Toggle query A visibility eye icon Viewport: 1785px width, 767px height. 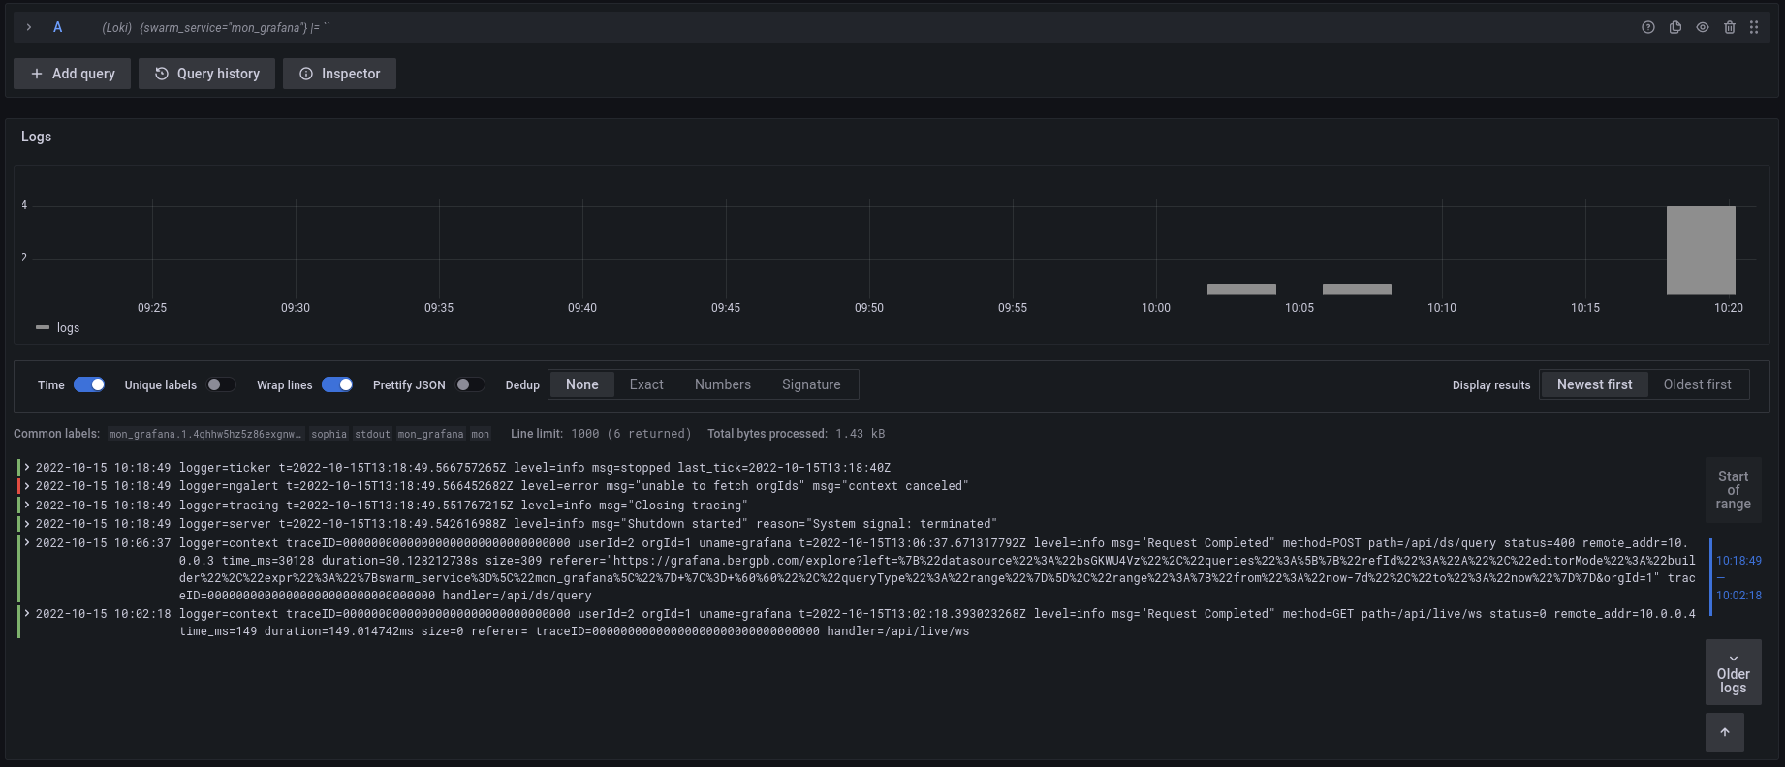click(1703, 27)
